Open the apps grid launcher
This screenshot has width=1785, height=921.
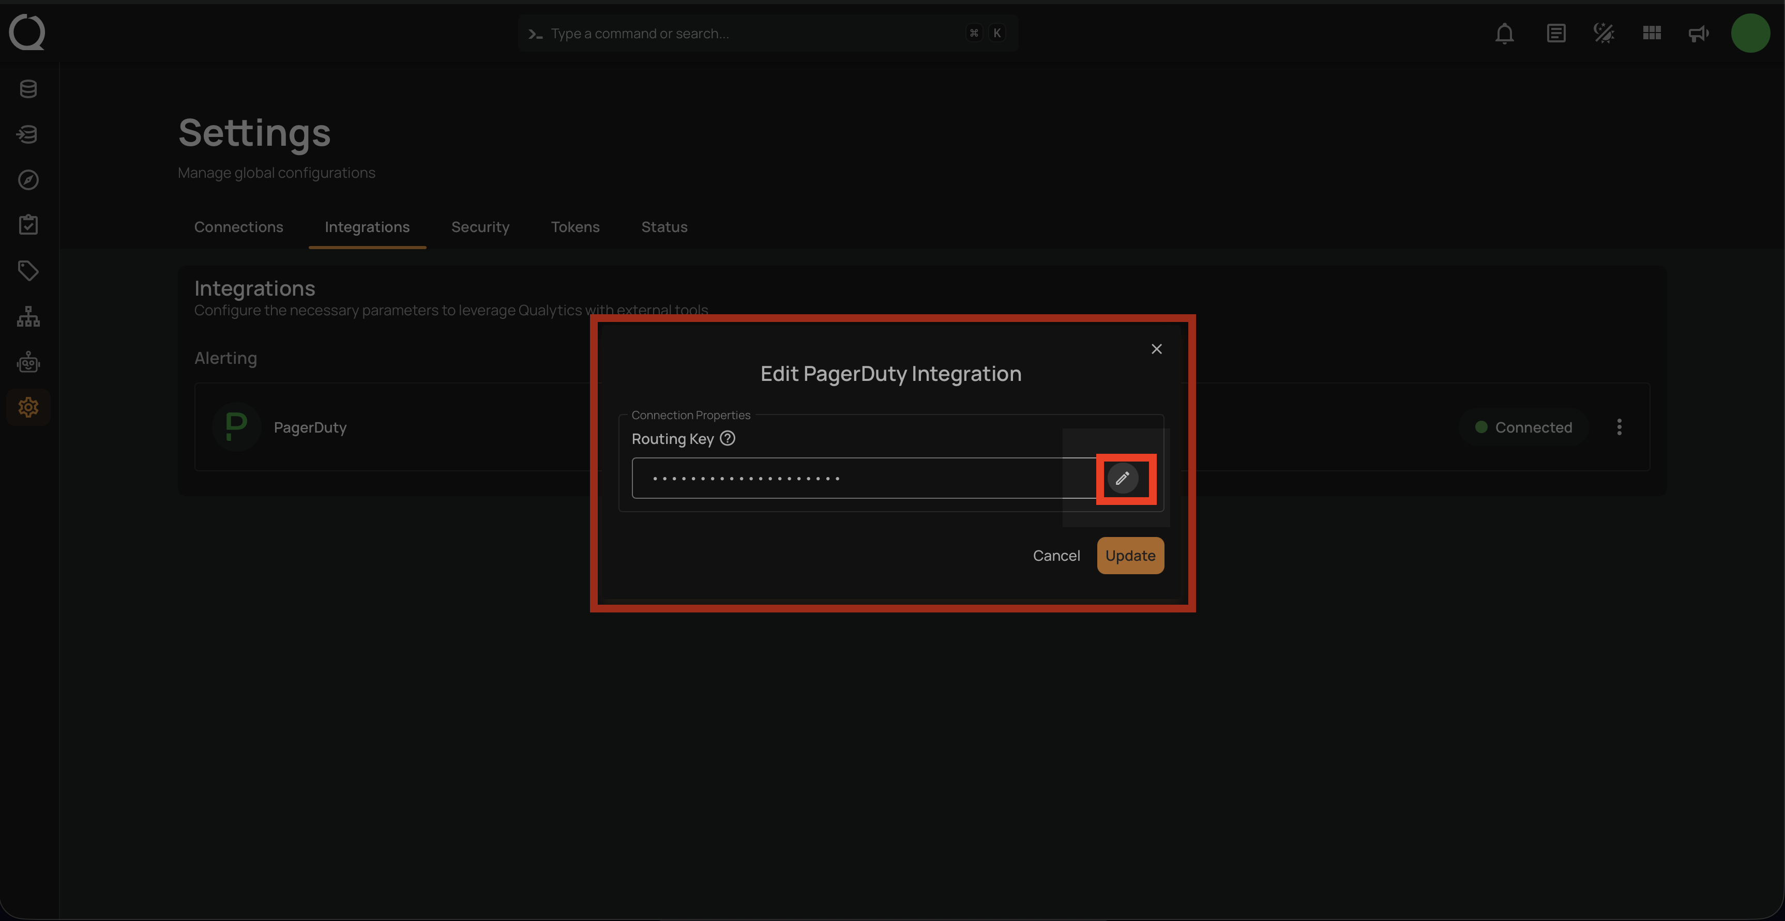[1651, 33]
